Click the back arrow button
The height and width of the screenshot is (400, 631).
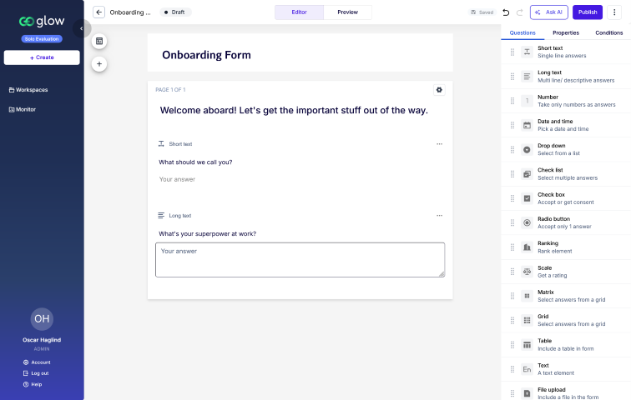click(98, 12)
